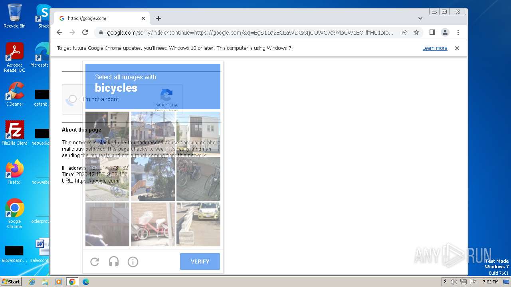The width and height of the screenshot is (511, 287).
Task: Select the tree and fence image tile
Action: click(x=153, y=179)
